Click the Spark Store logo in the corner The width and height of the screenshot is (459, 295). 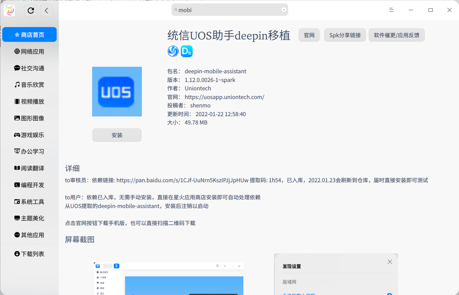(9, 10)
